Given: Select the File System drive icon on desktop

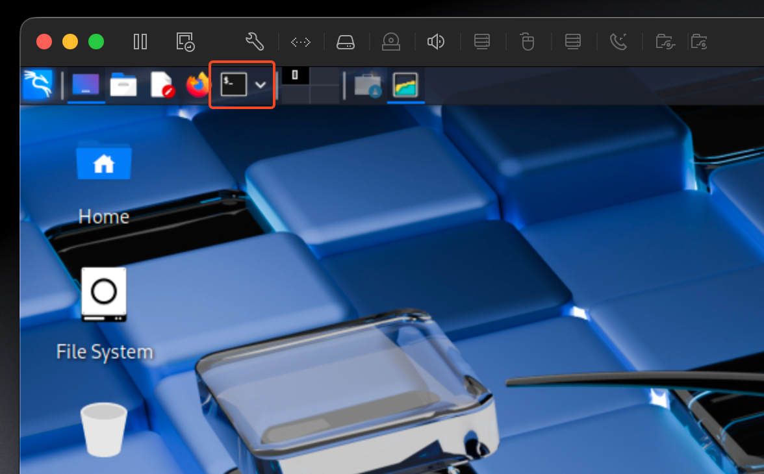Looking at the screenshot, I should (104, 294).
